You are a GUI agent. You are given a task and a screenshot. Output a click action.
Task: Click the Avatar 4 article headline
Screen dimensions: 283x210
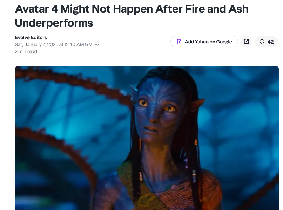tap(132, 16)
